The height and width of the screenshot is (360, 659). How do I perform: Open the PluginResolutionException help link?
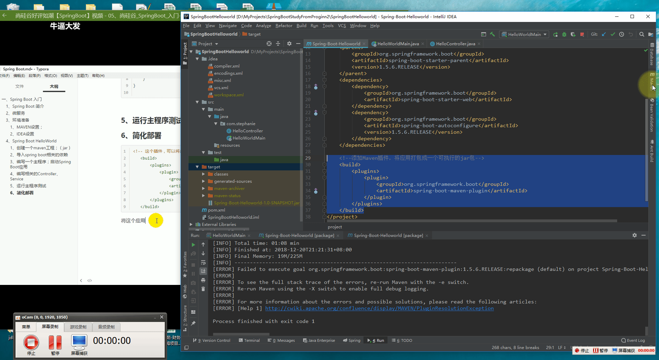point(379,308)
